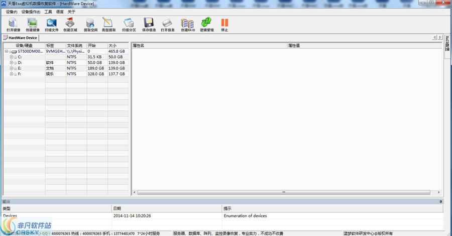
Task: Click the 创建镜像 (Create Image) toolbar icon
Action: click(33, 23)
